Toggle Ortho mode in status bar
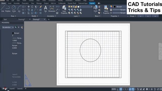 pyautogui.click(x=118, y=89)
